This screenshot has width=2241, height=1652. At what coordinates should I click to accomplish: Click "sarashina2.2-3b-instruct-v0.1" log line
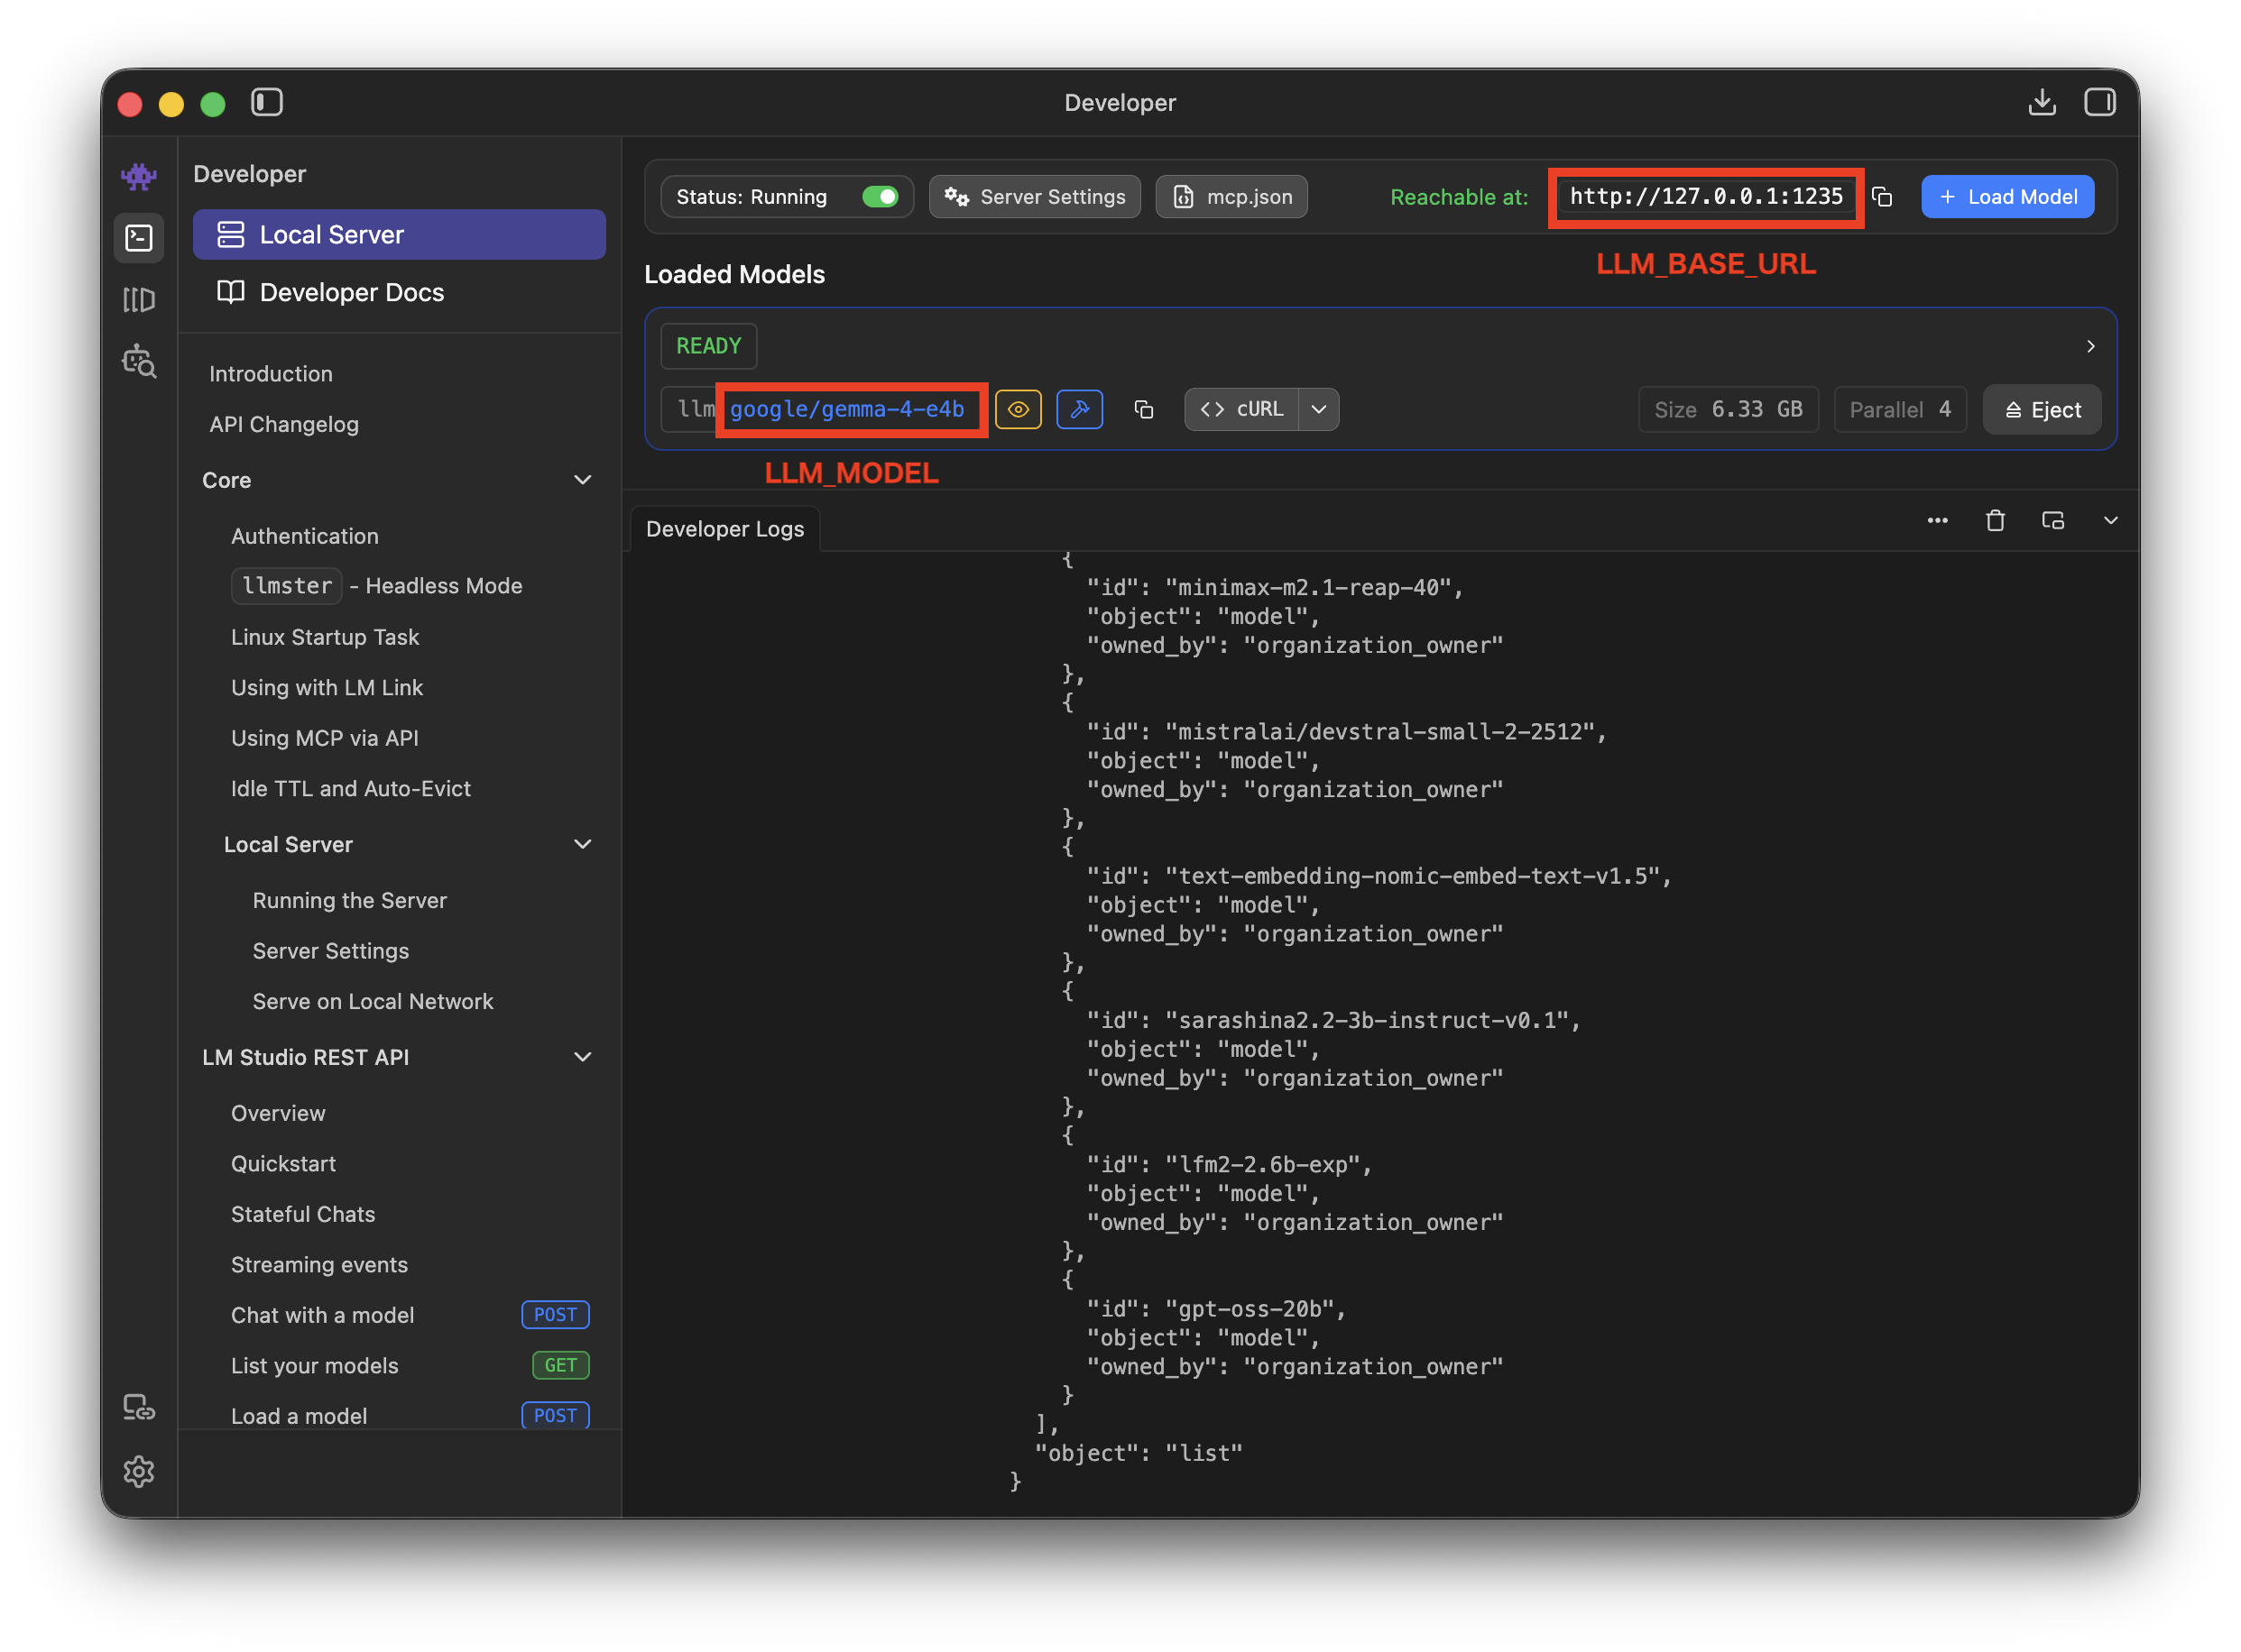(x=1333, y=1021)
